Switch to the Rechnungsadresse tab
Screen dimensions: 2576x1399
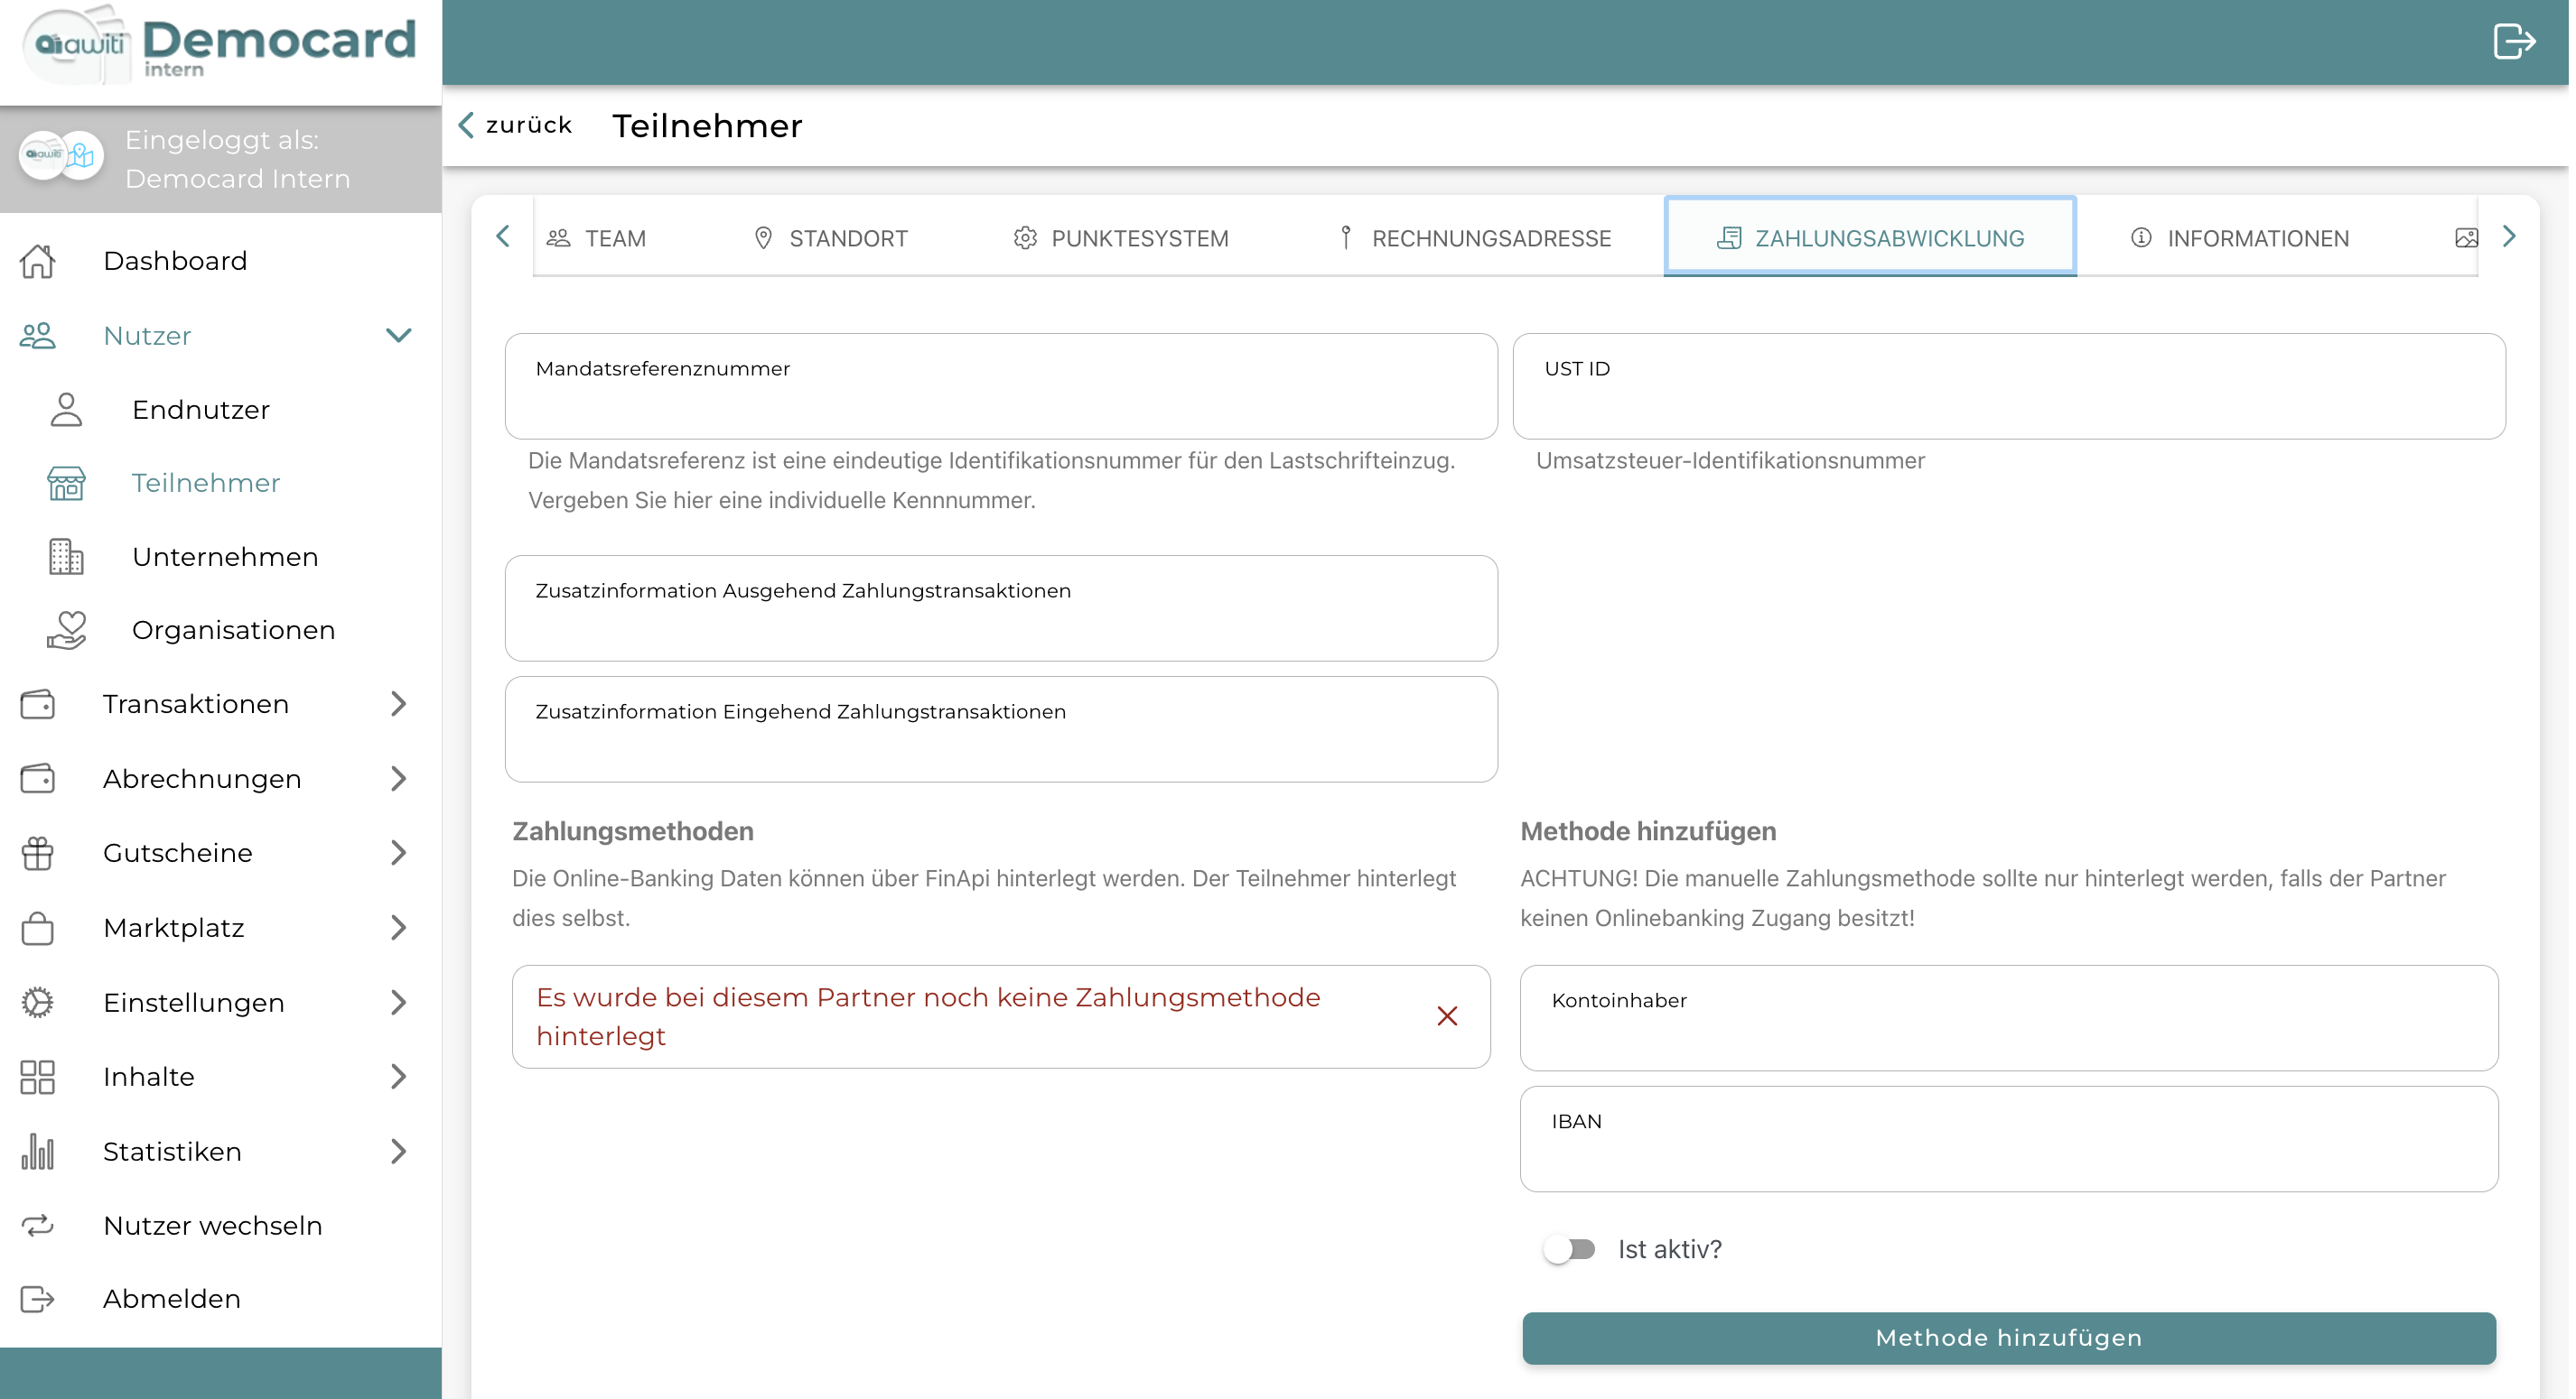pyautogui.click(x=1475, y=238)
